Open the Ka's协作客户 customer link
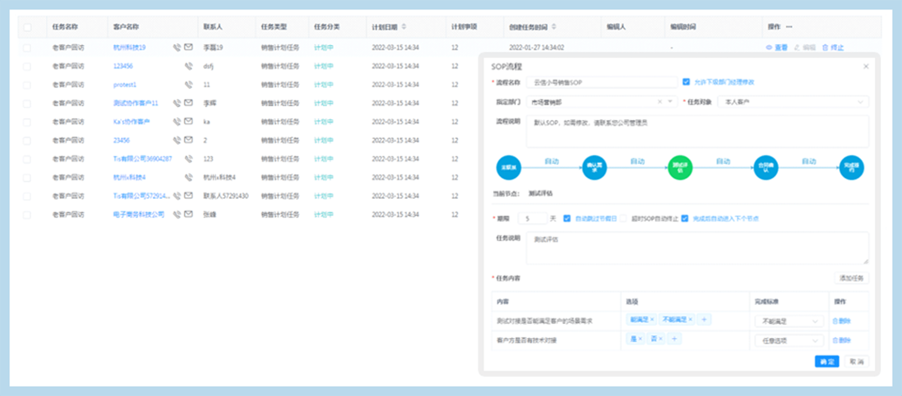 [132, 122]
